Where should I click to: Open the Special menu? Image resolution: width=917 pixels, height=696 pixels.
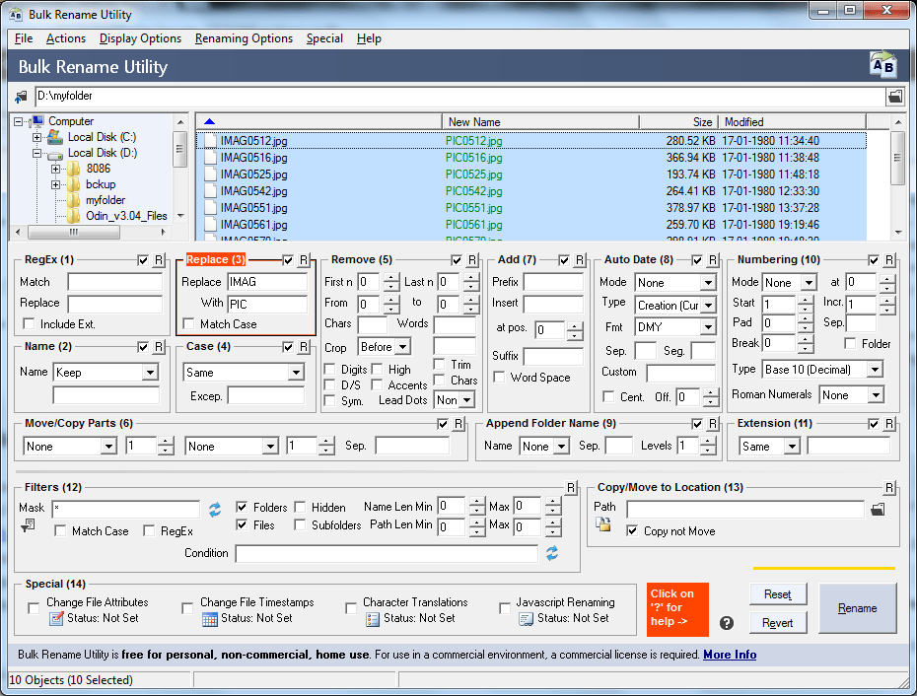click(x=324, y=38)
